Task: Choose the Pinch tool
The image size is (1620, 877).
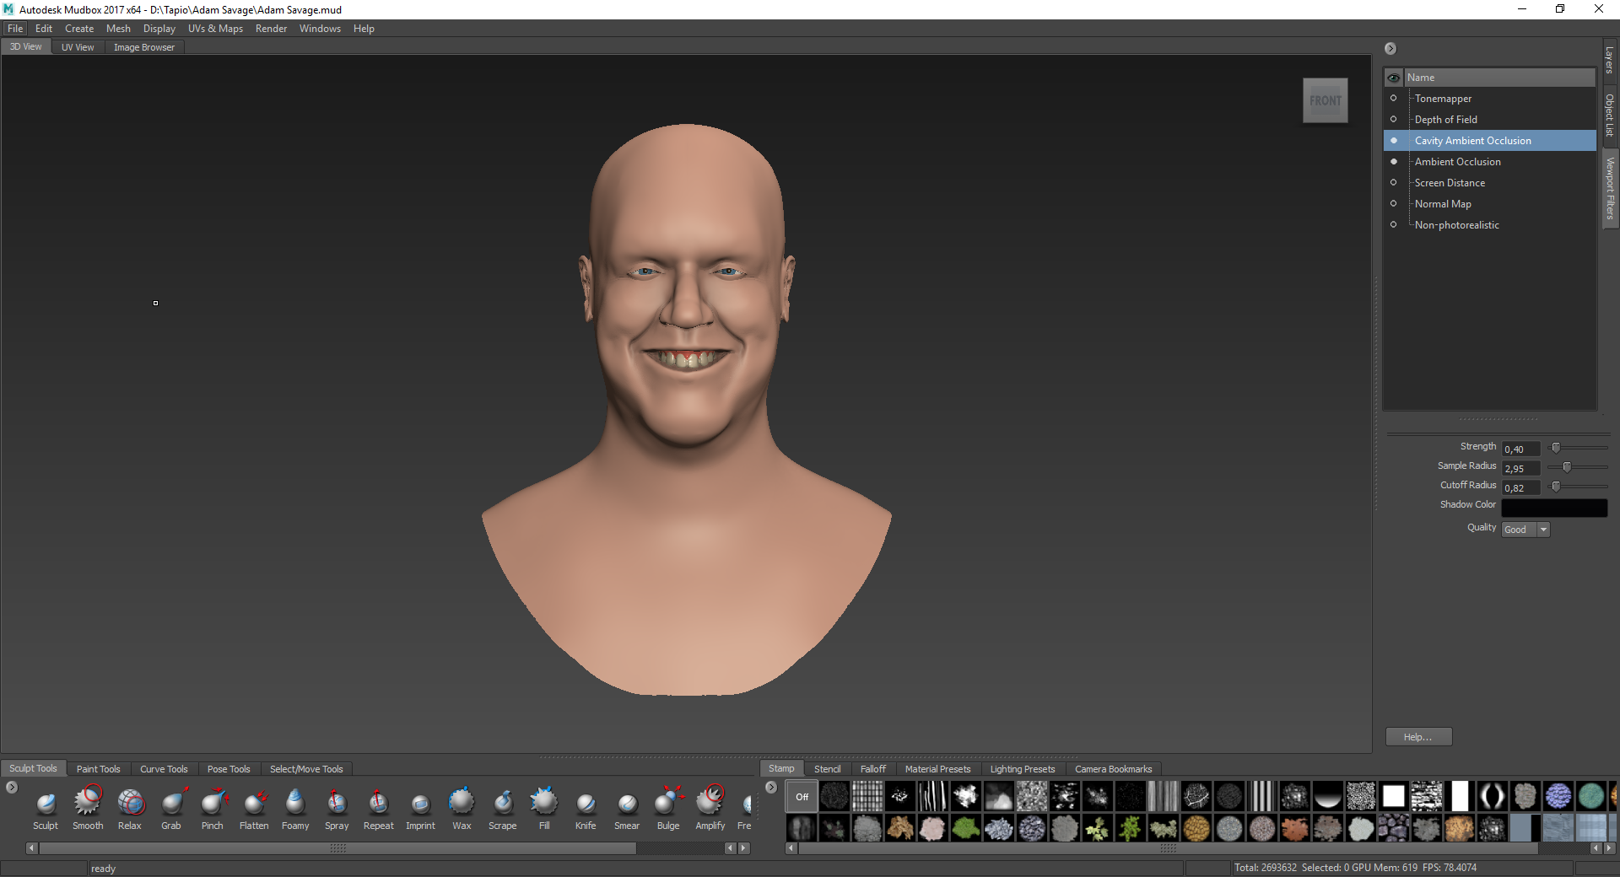Action: pos(213,803)
